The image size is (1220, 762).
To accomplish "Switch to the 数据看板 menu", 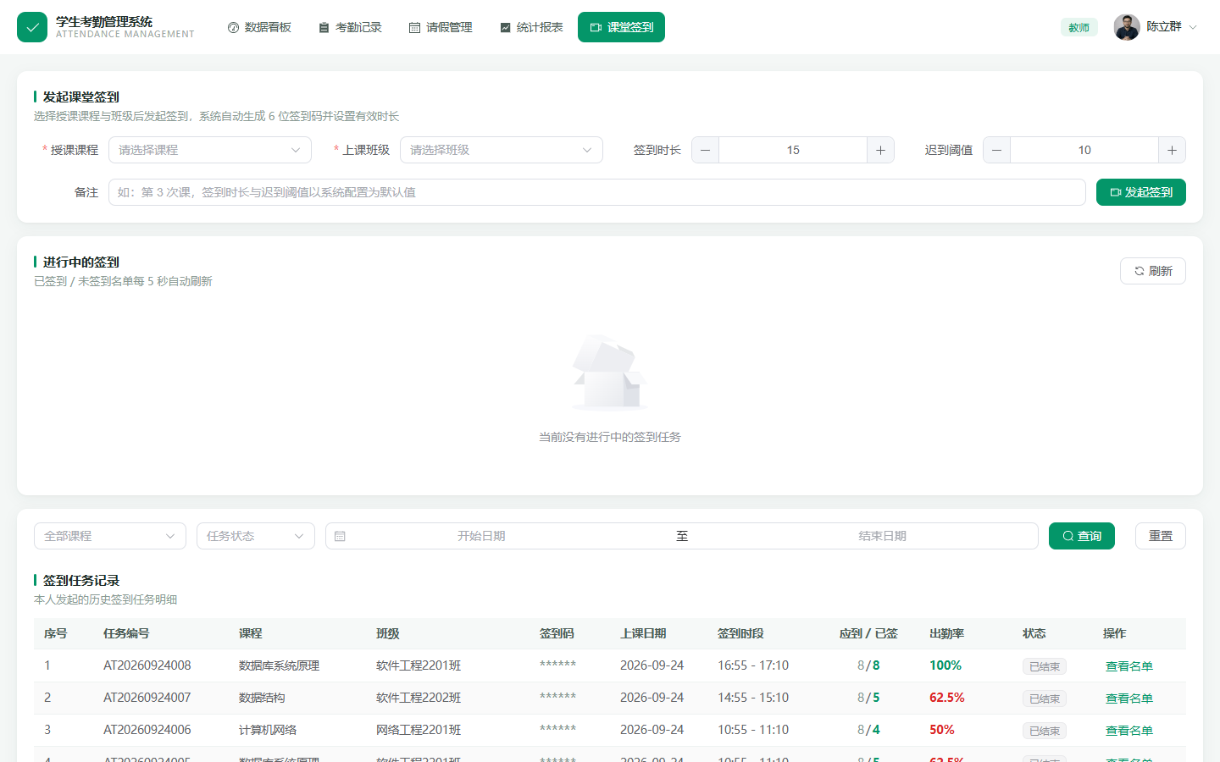I will coord(259,27).
